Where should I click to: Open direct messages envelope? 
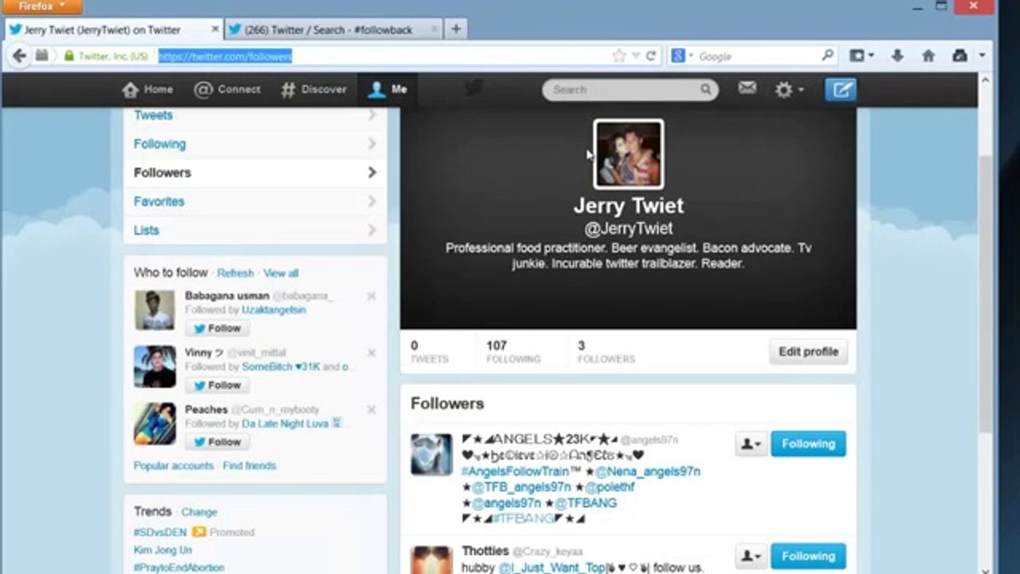(x=747, y=88)
